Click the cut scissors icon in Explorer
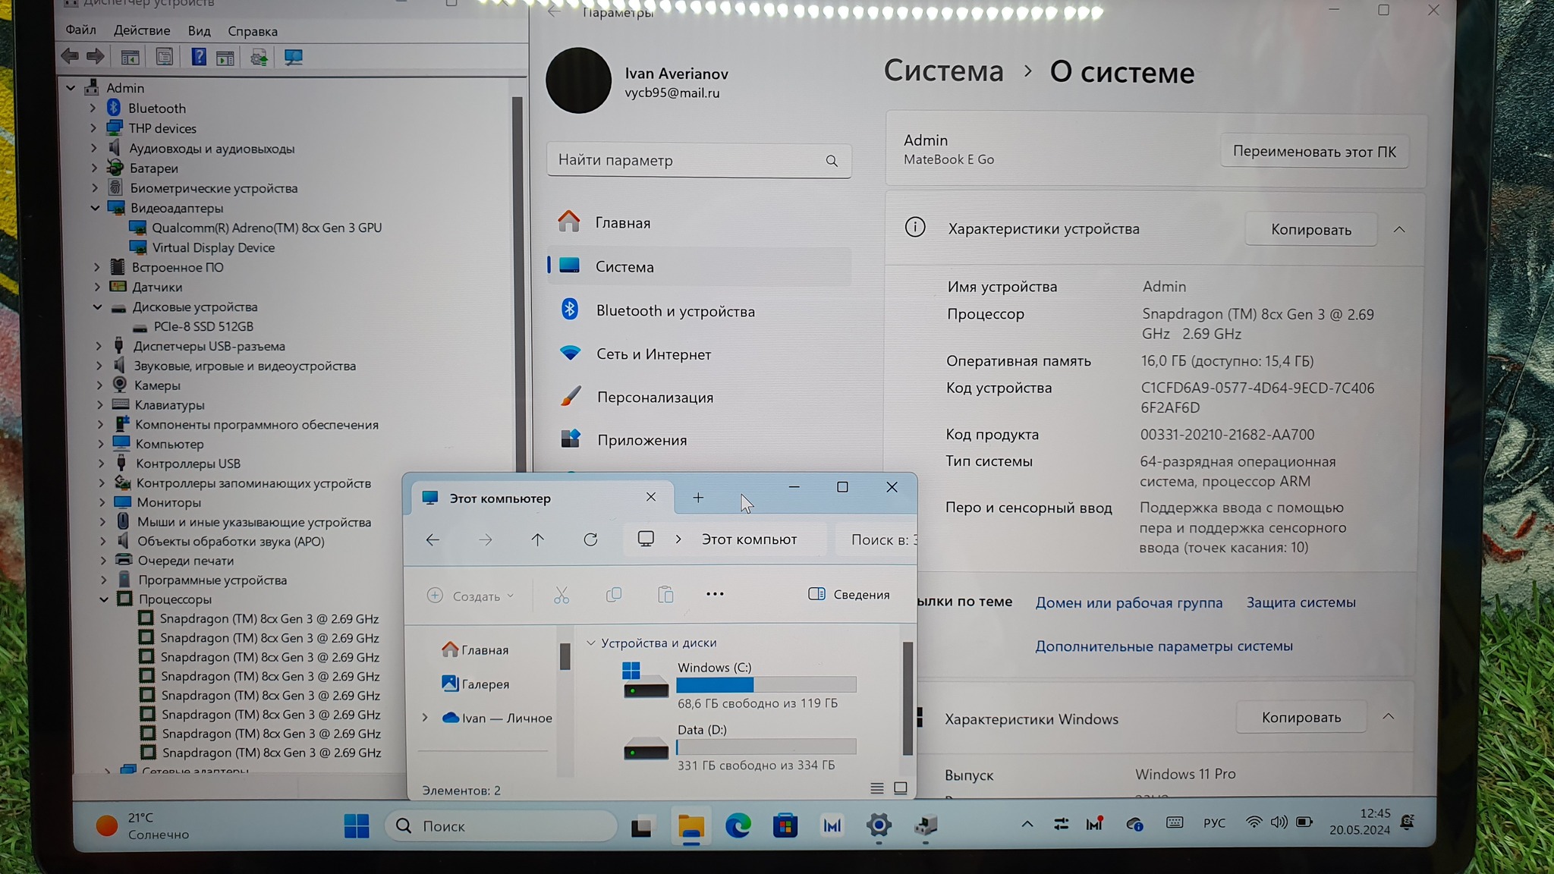The width and height of the screenshot is (1554, 874). [x=562, y=596]
